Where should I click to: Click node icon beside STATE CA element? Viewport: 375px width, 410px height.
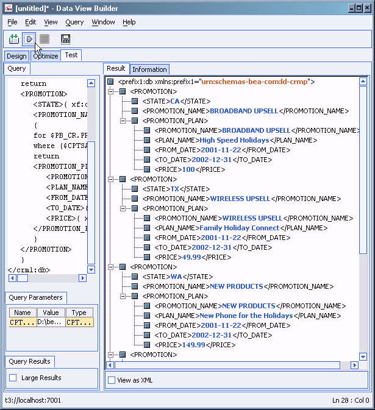(x=135, y=101)
